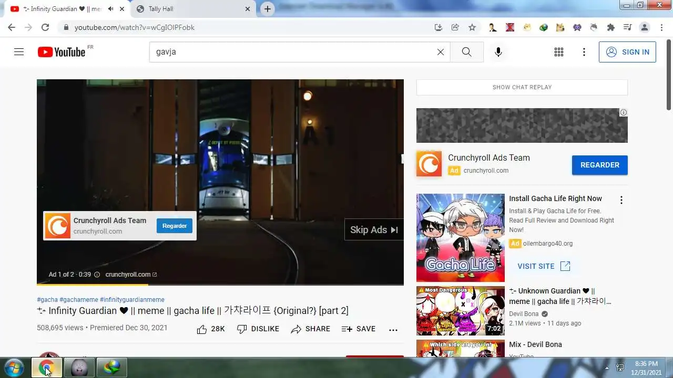Click SHOW CHAT REPLAY

[522, 87]
